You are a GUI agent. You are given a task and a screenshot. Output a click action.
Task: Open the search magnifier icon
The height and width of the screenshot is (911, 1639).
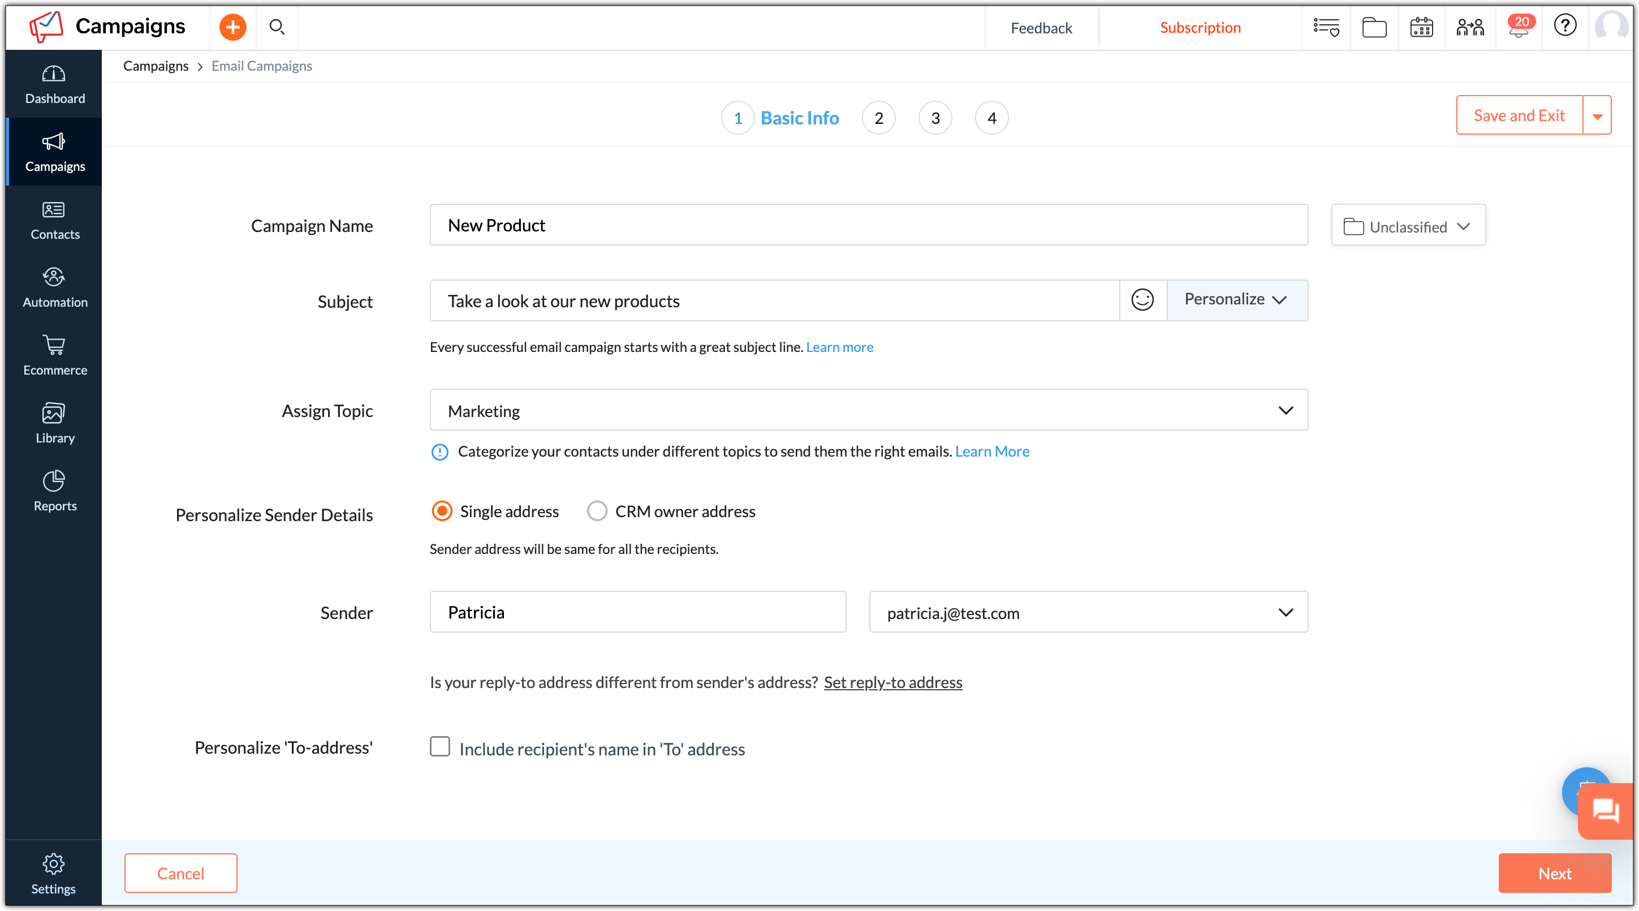coord(277,27)
